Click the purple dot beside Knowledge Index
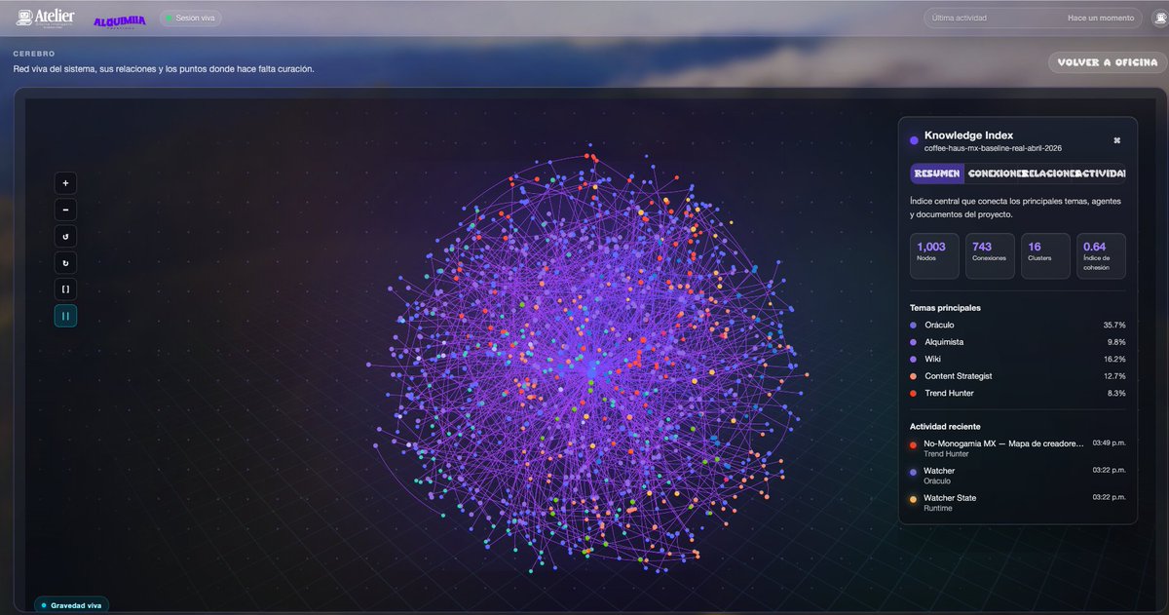Screen dimensions: 1169x615 point(914,140)
